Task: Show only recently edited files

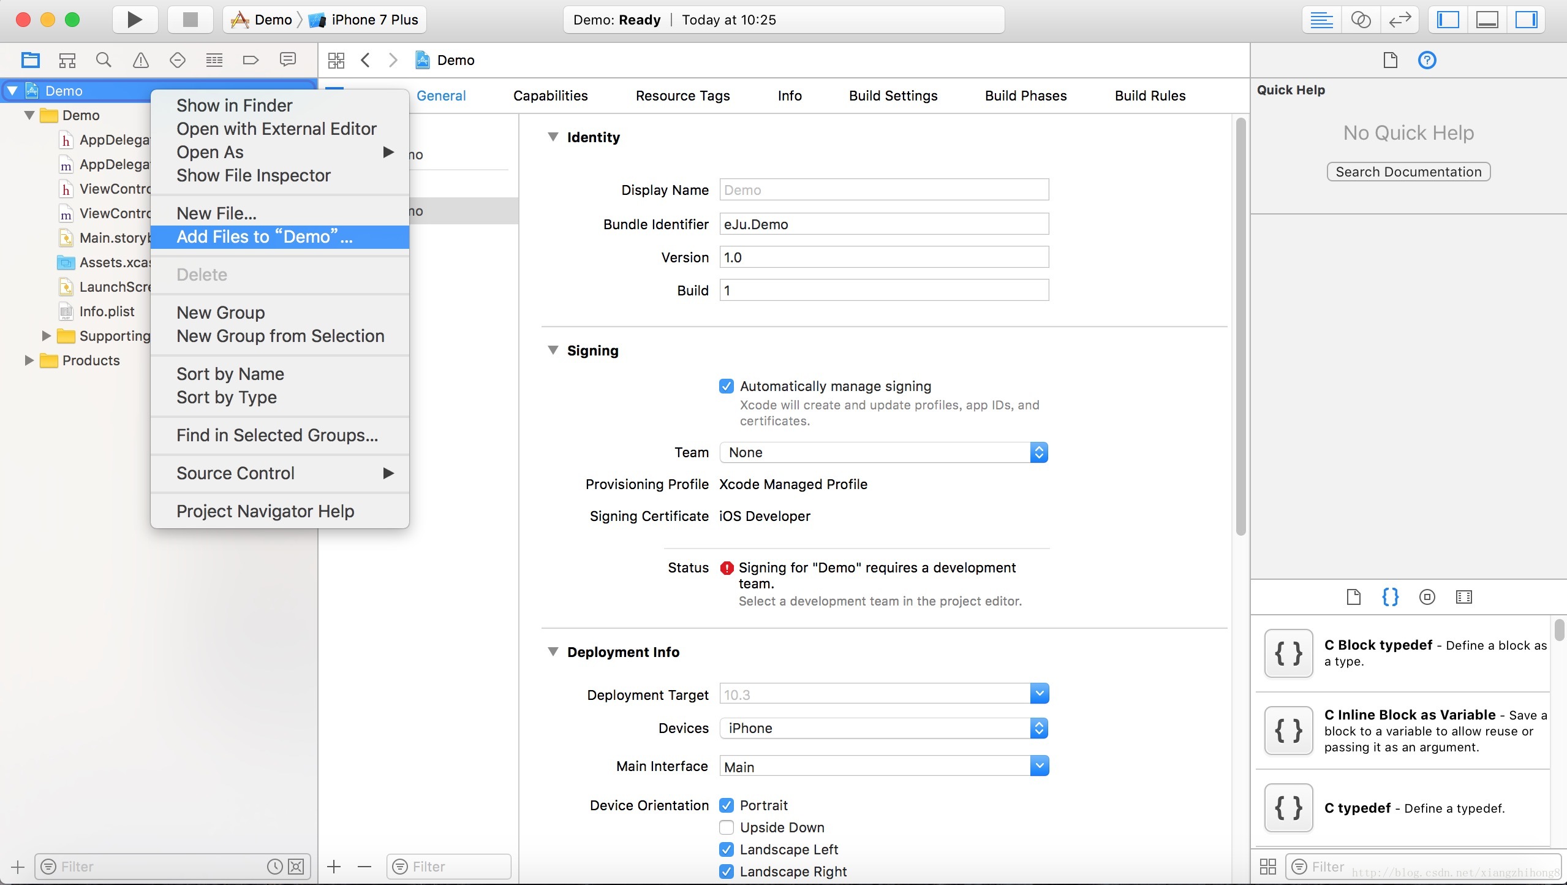Action: click(275, 867)
